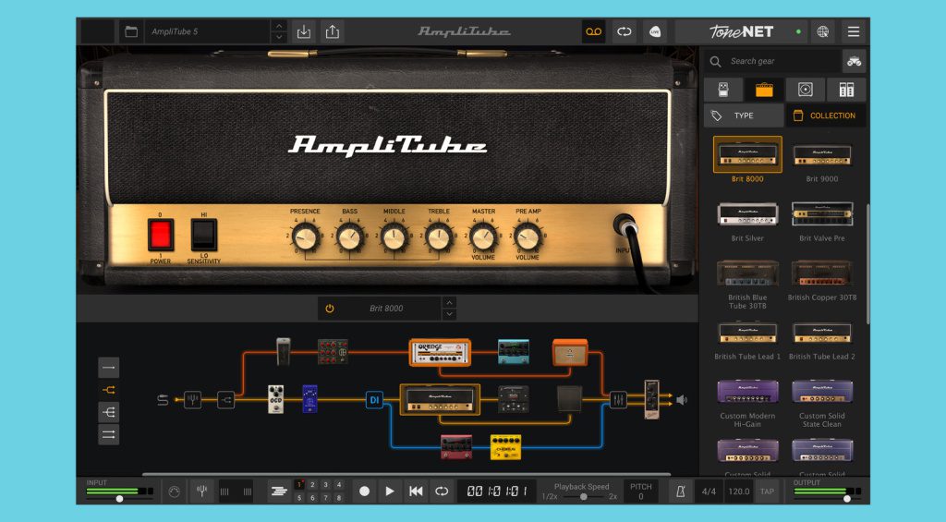Flip the HI/LO SENSITIVITY switch
Viewport: 946px width, 522px height.
point(204,236)
